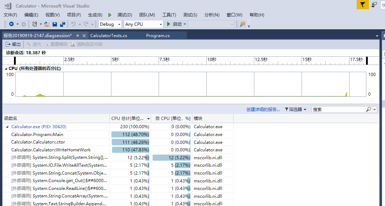The height and width of the screenshot is (206, 385).
Task: Sort by 函数名 column header
Action: [56, 119]
